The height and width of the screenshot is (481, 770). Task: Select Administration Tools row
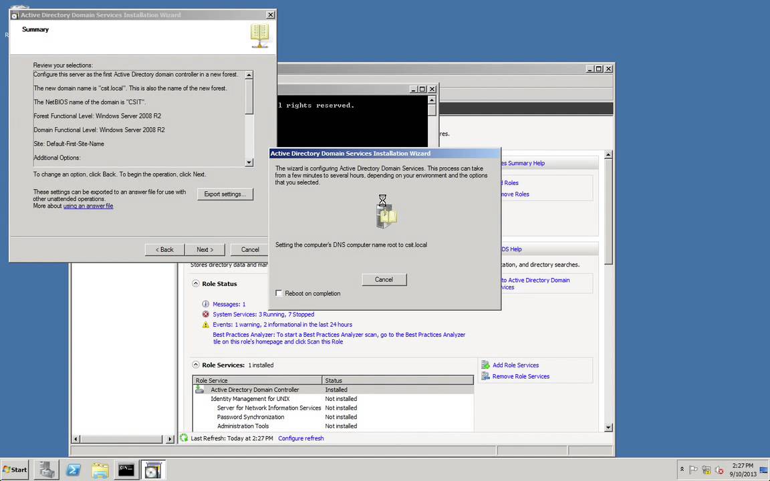pos(334,426)
